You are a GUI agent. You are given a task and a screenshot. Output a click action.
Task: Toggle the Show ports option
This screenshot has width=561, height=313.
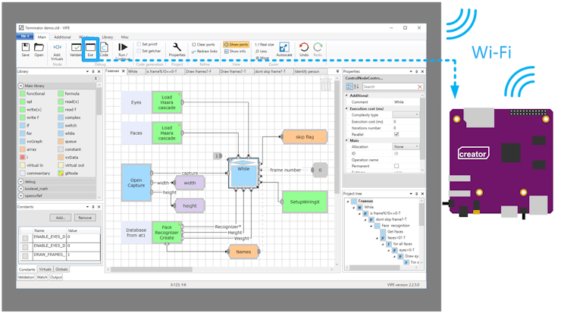[236, 45]
